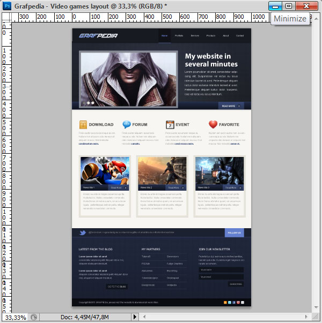Click the Facebook social icon in footer
Screen dimensions: 322x323
point(234,303)
